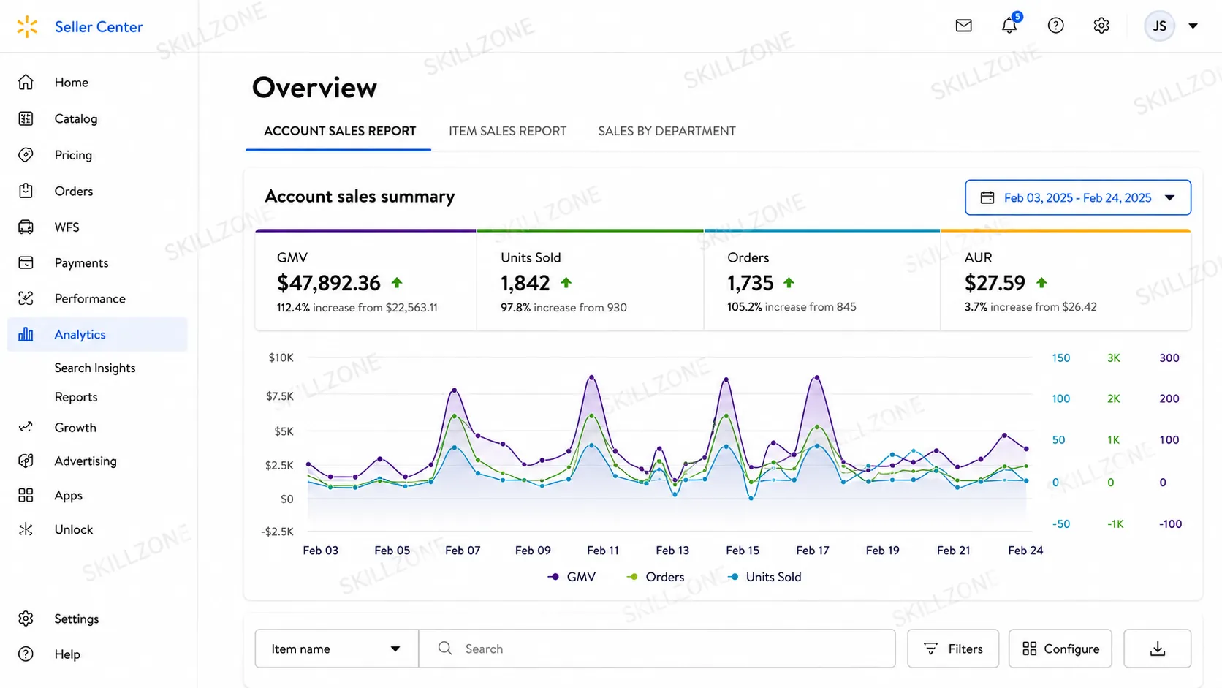Click the Performance icon in sidebar

[x=26, y=298]
